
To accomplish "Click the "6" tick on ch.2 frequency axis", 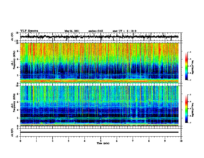I will 18,102.
